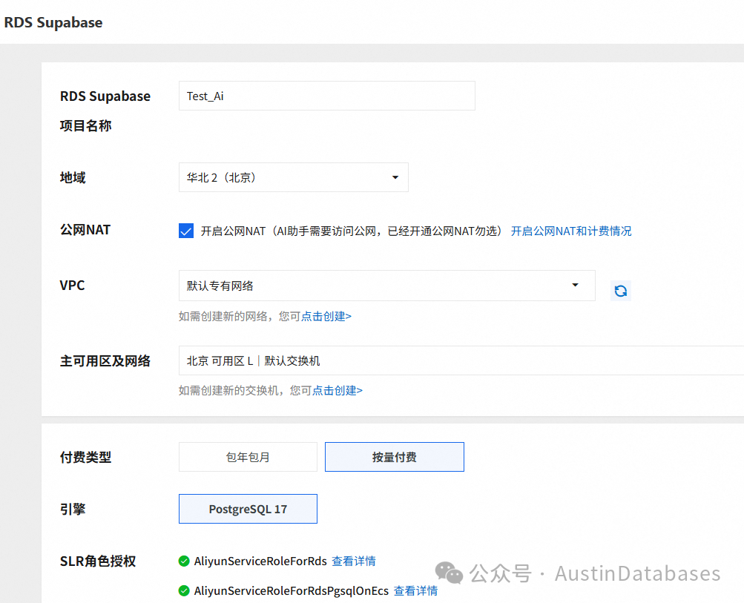Click the 公网NAT field label
744x603 pixels.
pyautogui.click(x=85, y=230)
